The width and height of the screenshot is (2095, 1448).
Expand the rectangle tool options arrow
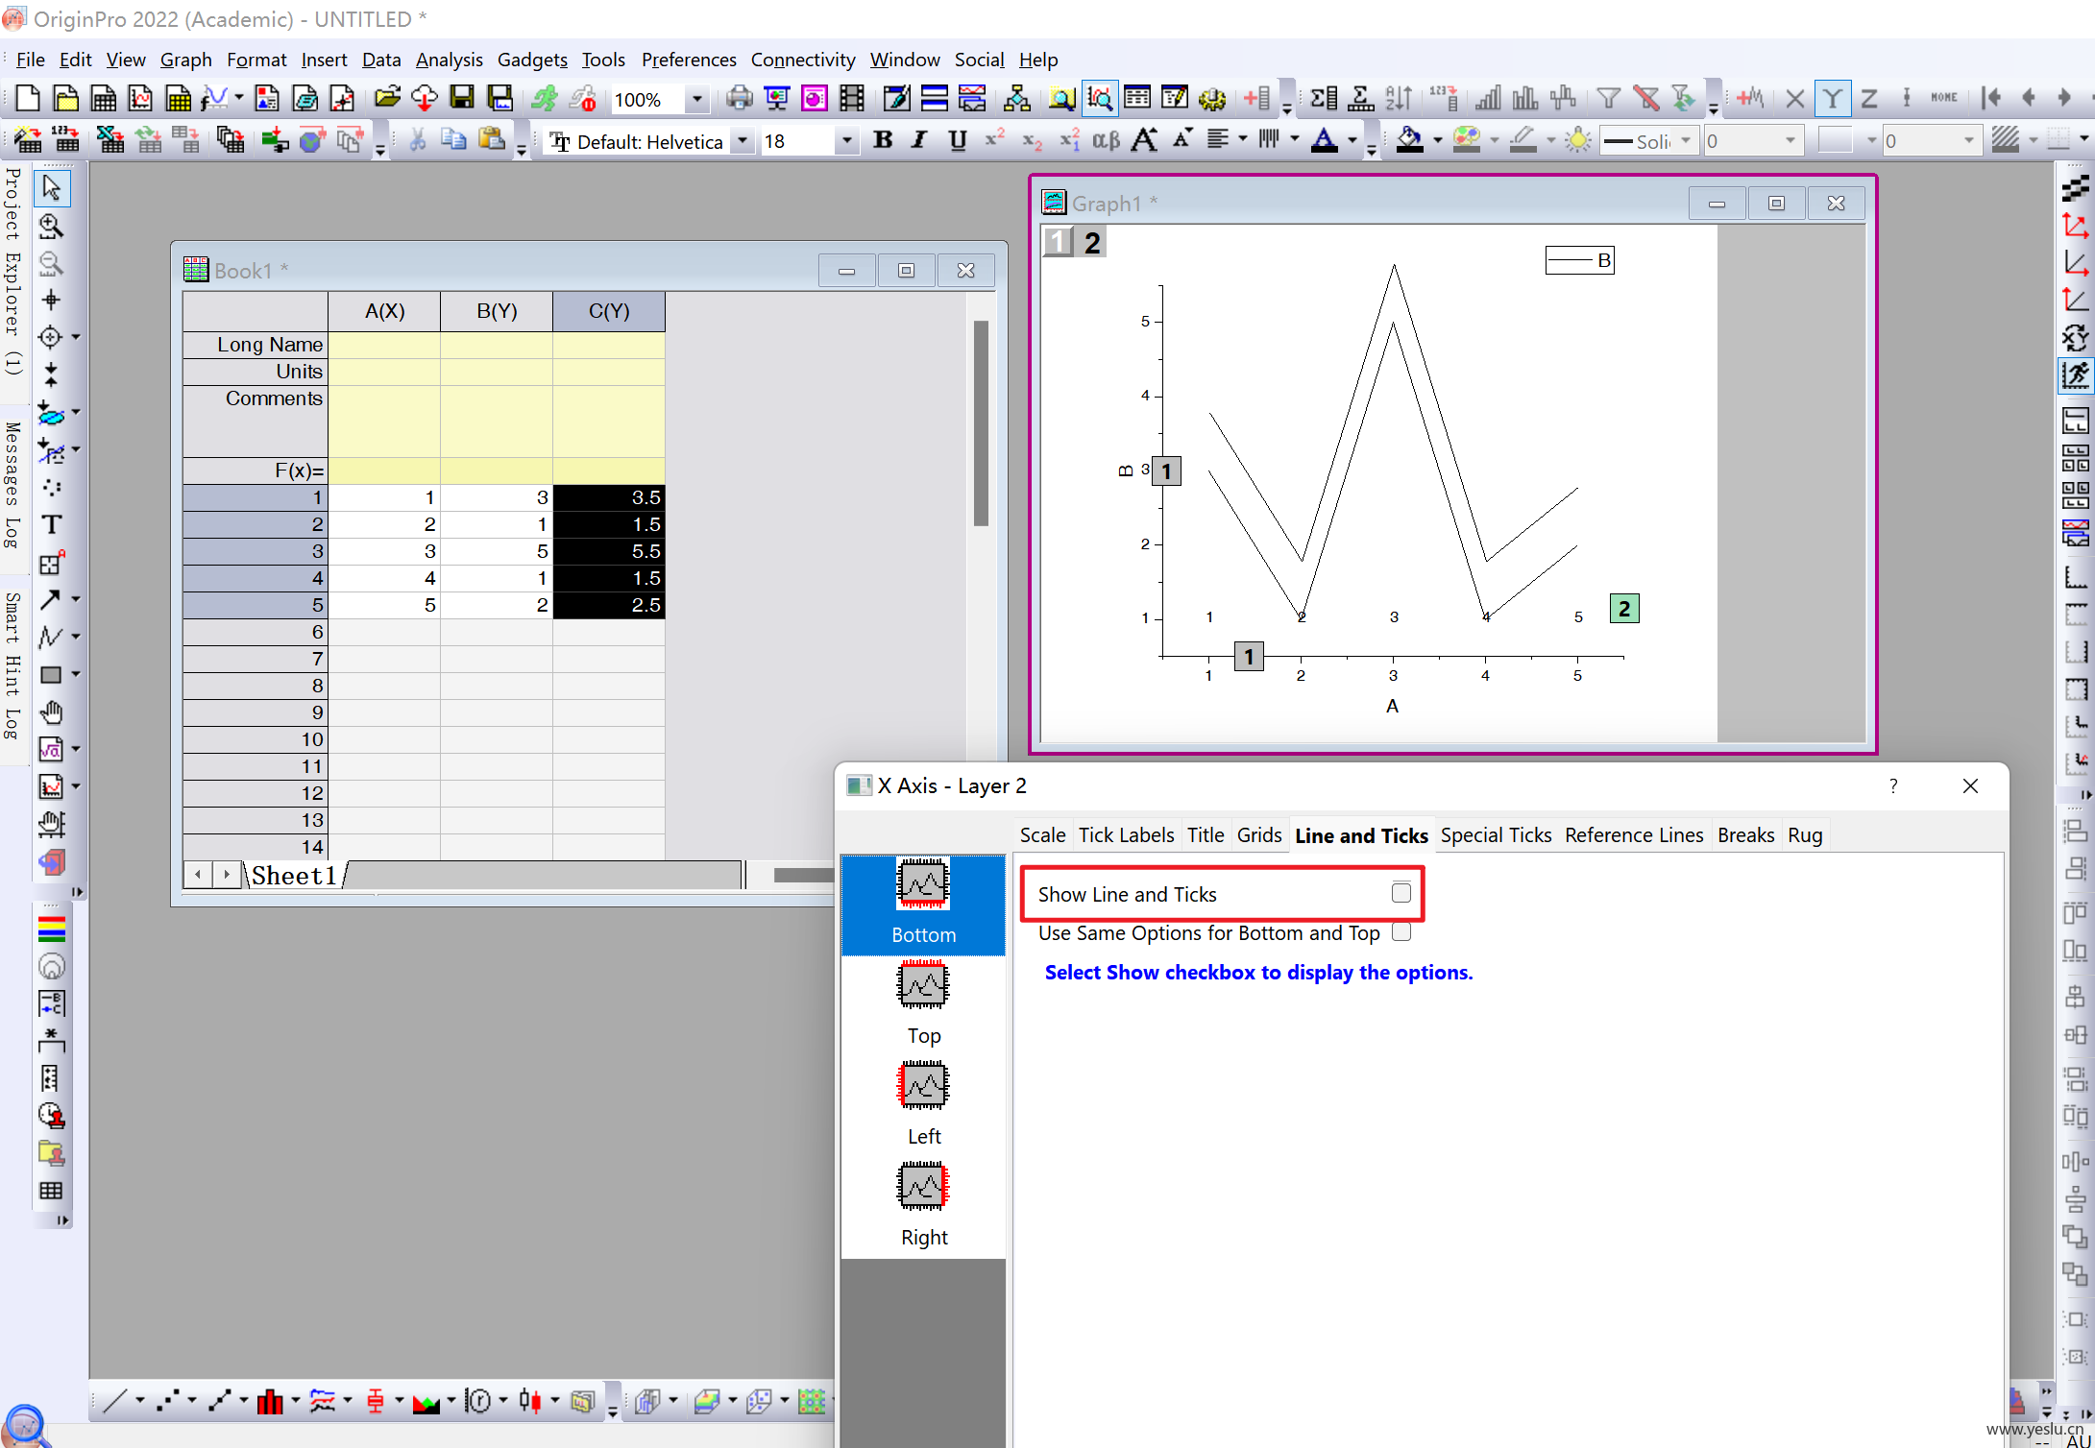(76, 675)
